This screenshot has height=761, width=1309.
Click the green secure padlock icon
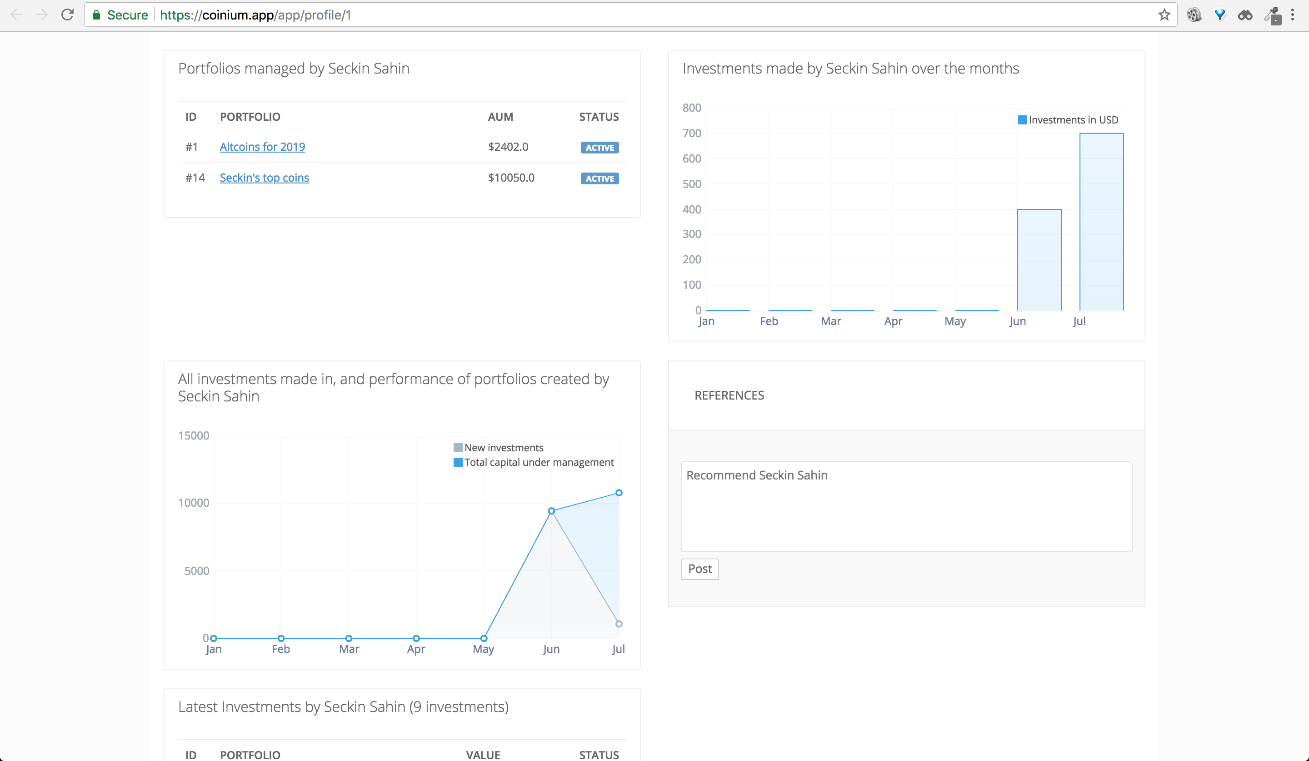coord(96,15)
